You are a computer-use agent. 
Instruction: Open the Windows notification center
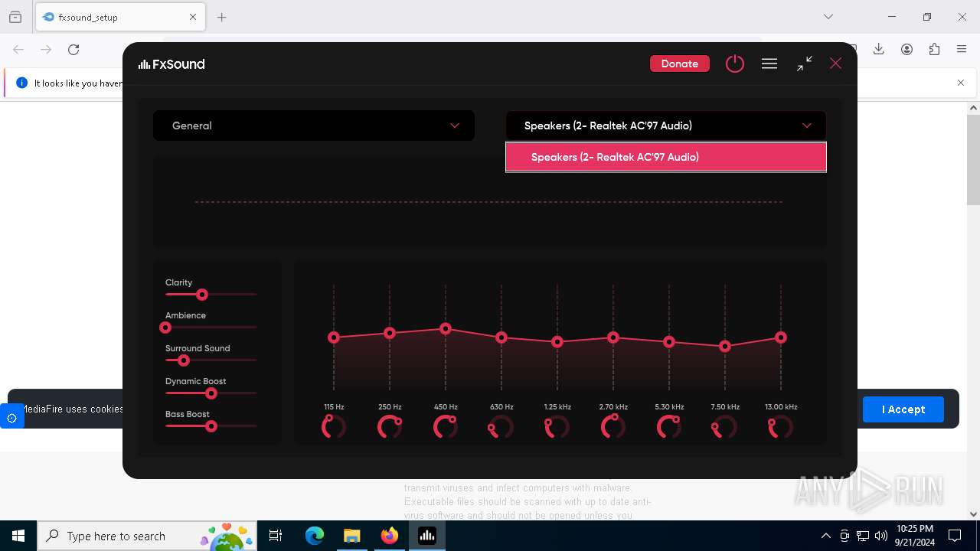coord(955,536)
